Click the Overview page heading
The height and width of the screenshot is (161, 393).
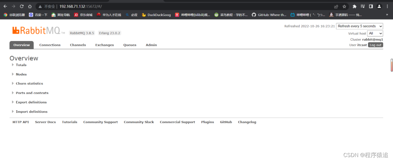click(24, 58)
